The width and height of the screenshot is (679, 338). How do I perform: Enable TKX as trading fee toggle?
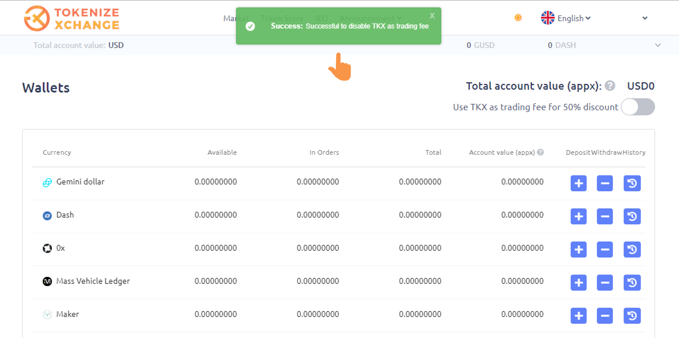click(638, 107)
